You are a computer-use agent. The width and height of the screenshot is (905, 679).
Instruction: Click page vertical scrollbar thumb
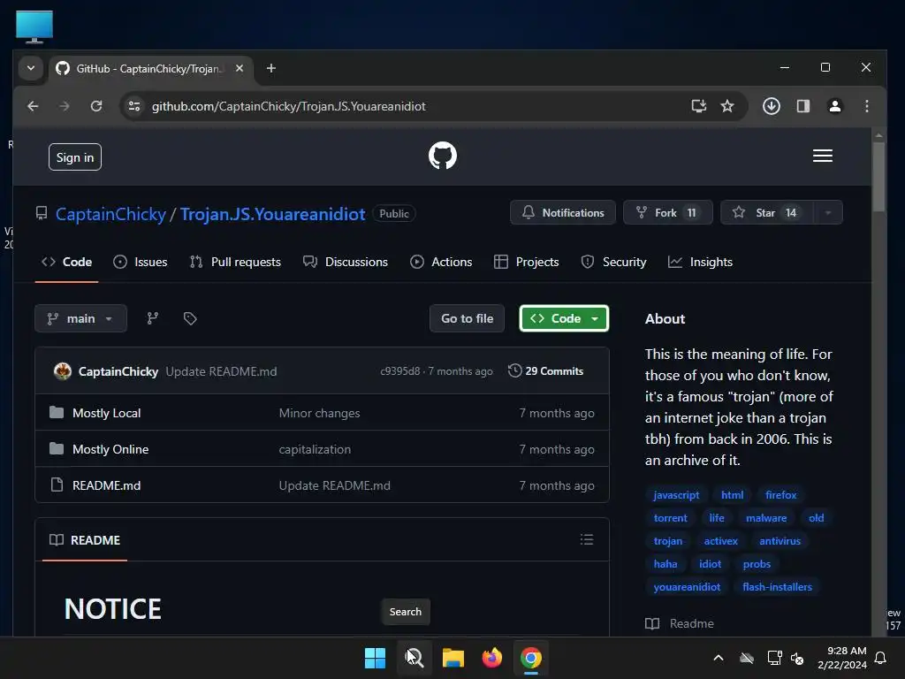pos(878,177)
